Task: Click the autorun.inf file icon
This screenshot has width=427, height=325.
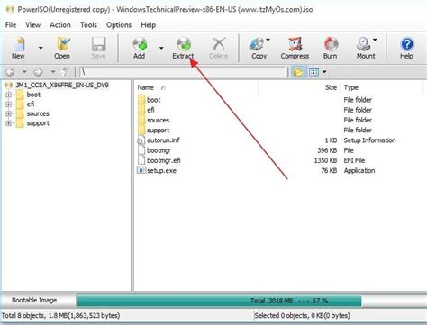Action: click(x=141, y=140)
